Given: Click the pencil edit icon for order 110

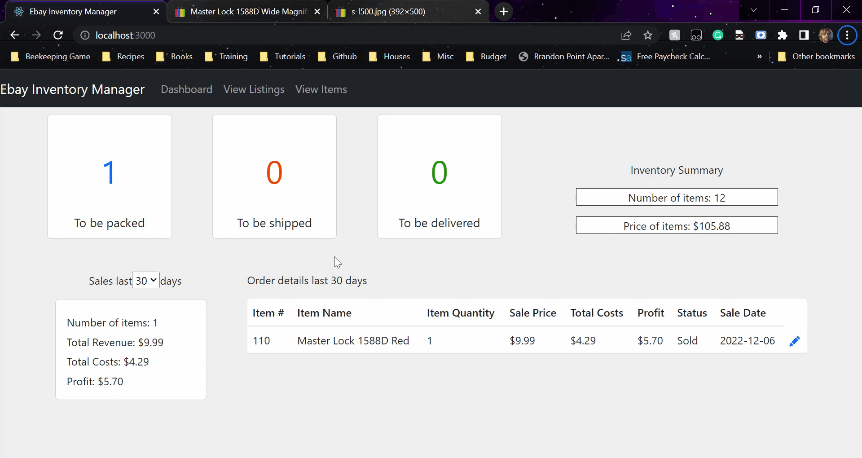Looking at the screenshot, I should (794, 341).
